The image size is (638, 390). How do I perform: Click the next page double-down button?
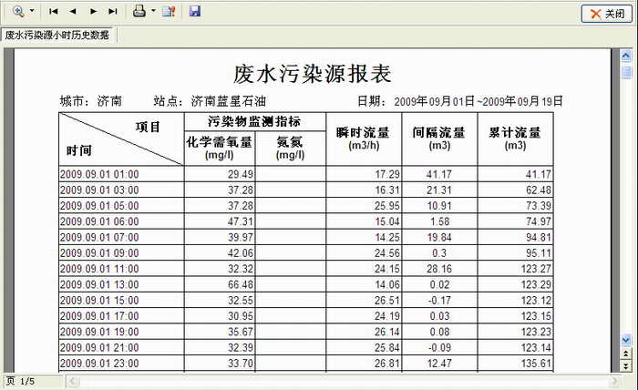pyautogui.click(x=626, y=366)
